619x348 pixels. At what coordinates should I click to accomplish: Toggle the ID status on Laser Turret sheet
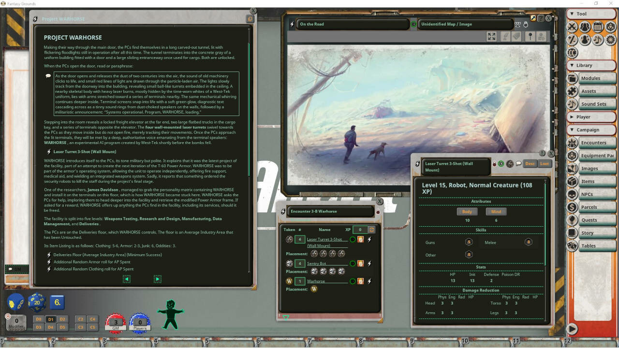coord(501,164)
